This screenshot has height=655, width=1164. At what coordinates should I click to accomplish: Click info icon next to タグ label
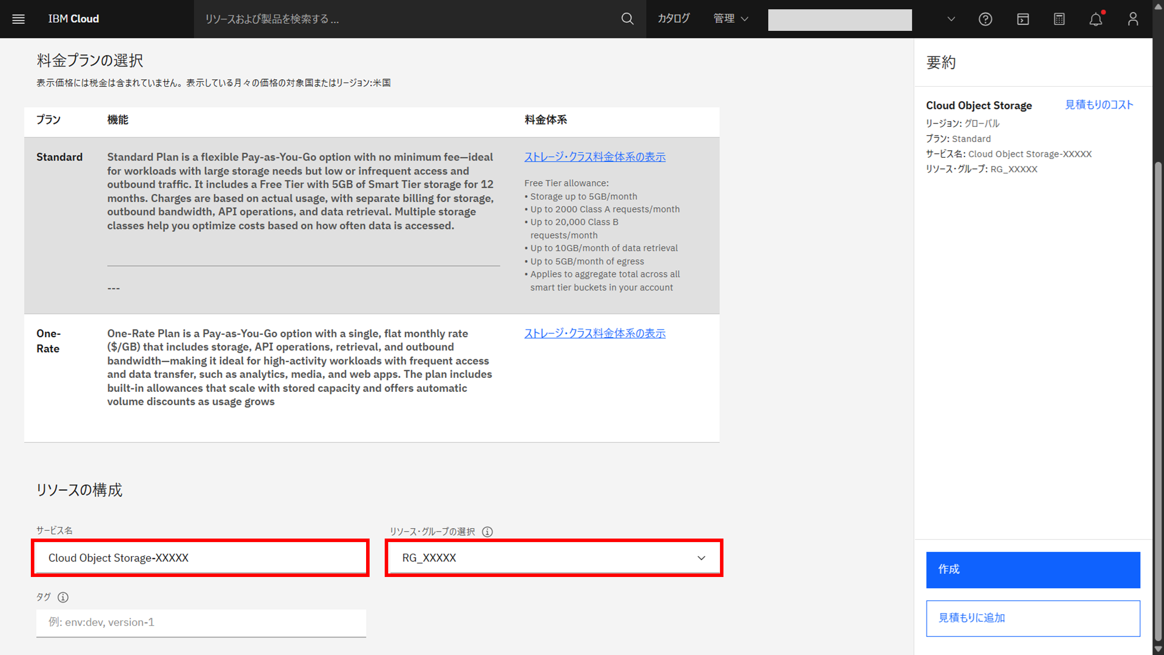pos(63,597)
